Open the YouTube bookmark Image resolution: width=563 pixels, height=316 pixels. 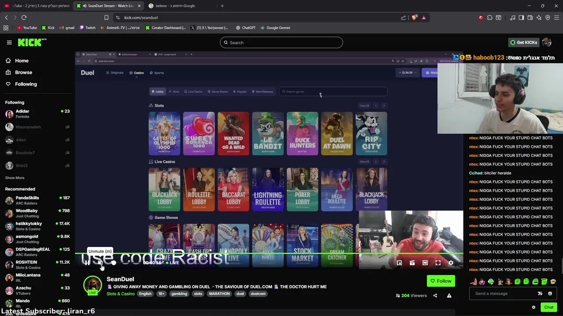[x=27, y=28]
